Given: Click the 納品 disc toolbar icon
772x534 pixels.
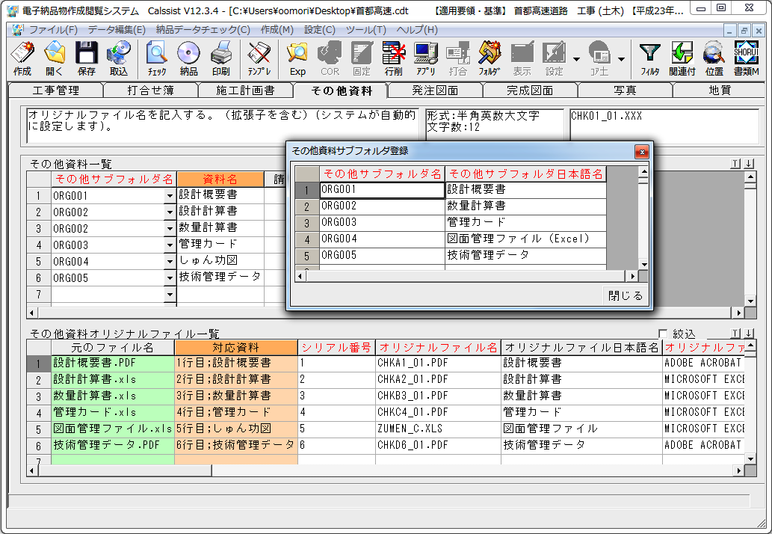Looking at the screenshot, I should (x=188, y=58).
